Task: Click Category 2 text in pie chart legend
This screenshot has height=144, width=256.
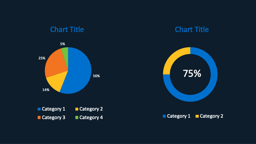Action: click(x=91, y=109)
